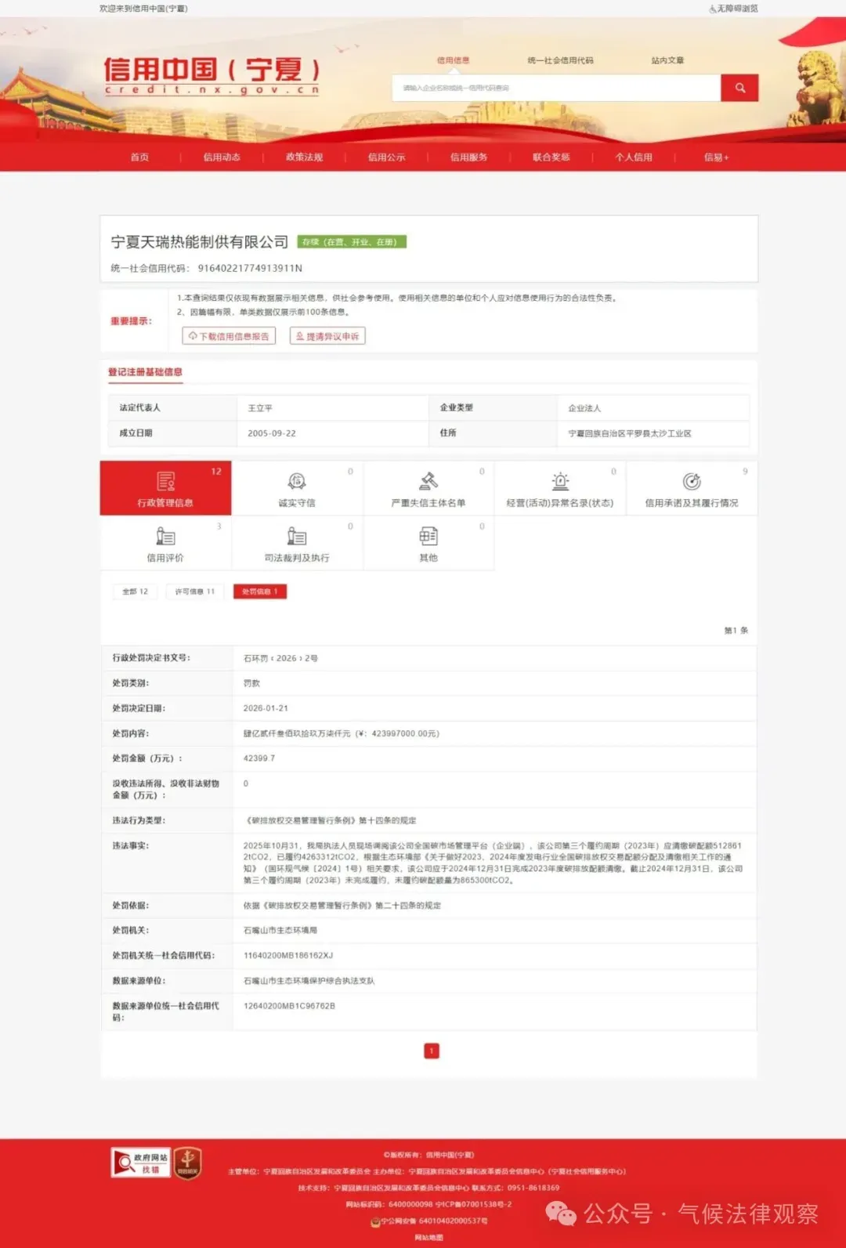The image size is (846, 1248).
Task: Show the 许可信息 11 filter
Action: click(x=195, y=591)
